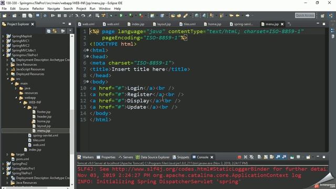Viewport: 336px width, 189px height.
Task: Click the Step Into debug icon
Action: 77,16
